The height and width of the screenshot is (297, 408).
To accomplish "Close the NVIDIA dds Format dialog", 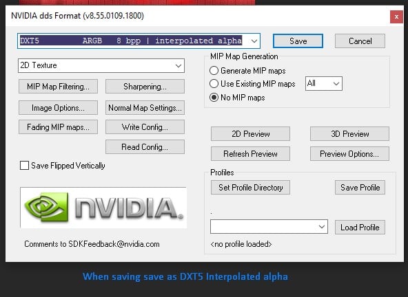I will click(396, 17).
